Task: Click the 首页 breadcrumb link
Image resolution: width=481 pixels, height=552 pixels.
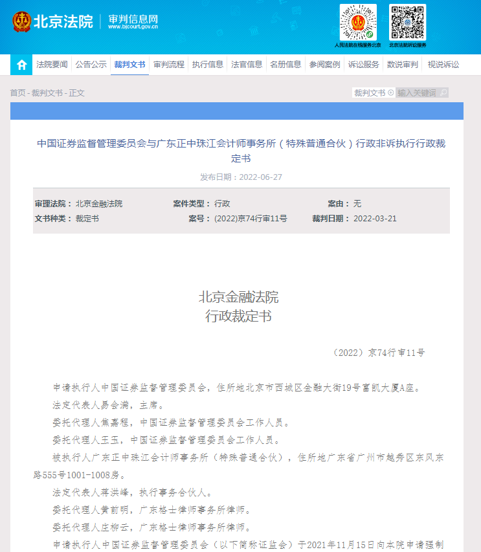Action: click(x=17, y=93)
